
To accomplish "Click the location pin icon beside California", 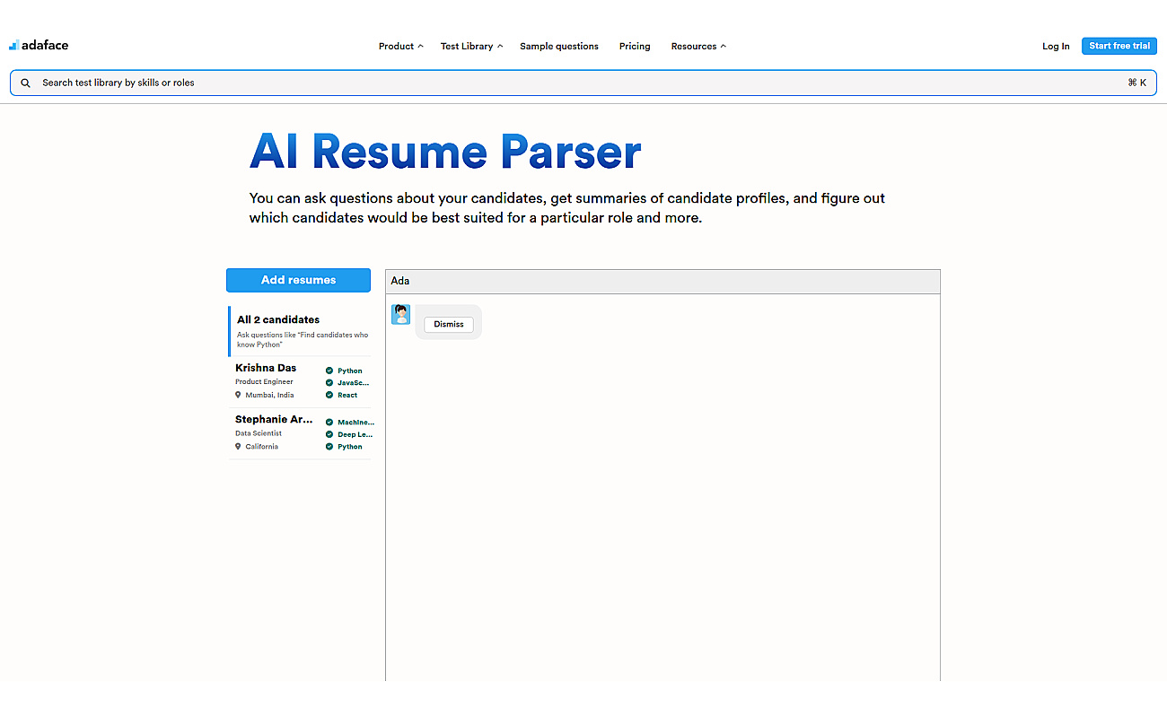I will tap(238, 446).
